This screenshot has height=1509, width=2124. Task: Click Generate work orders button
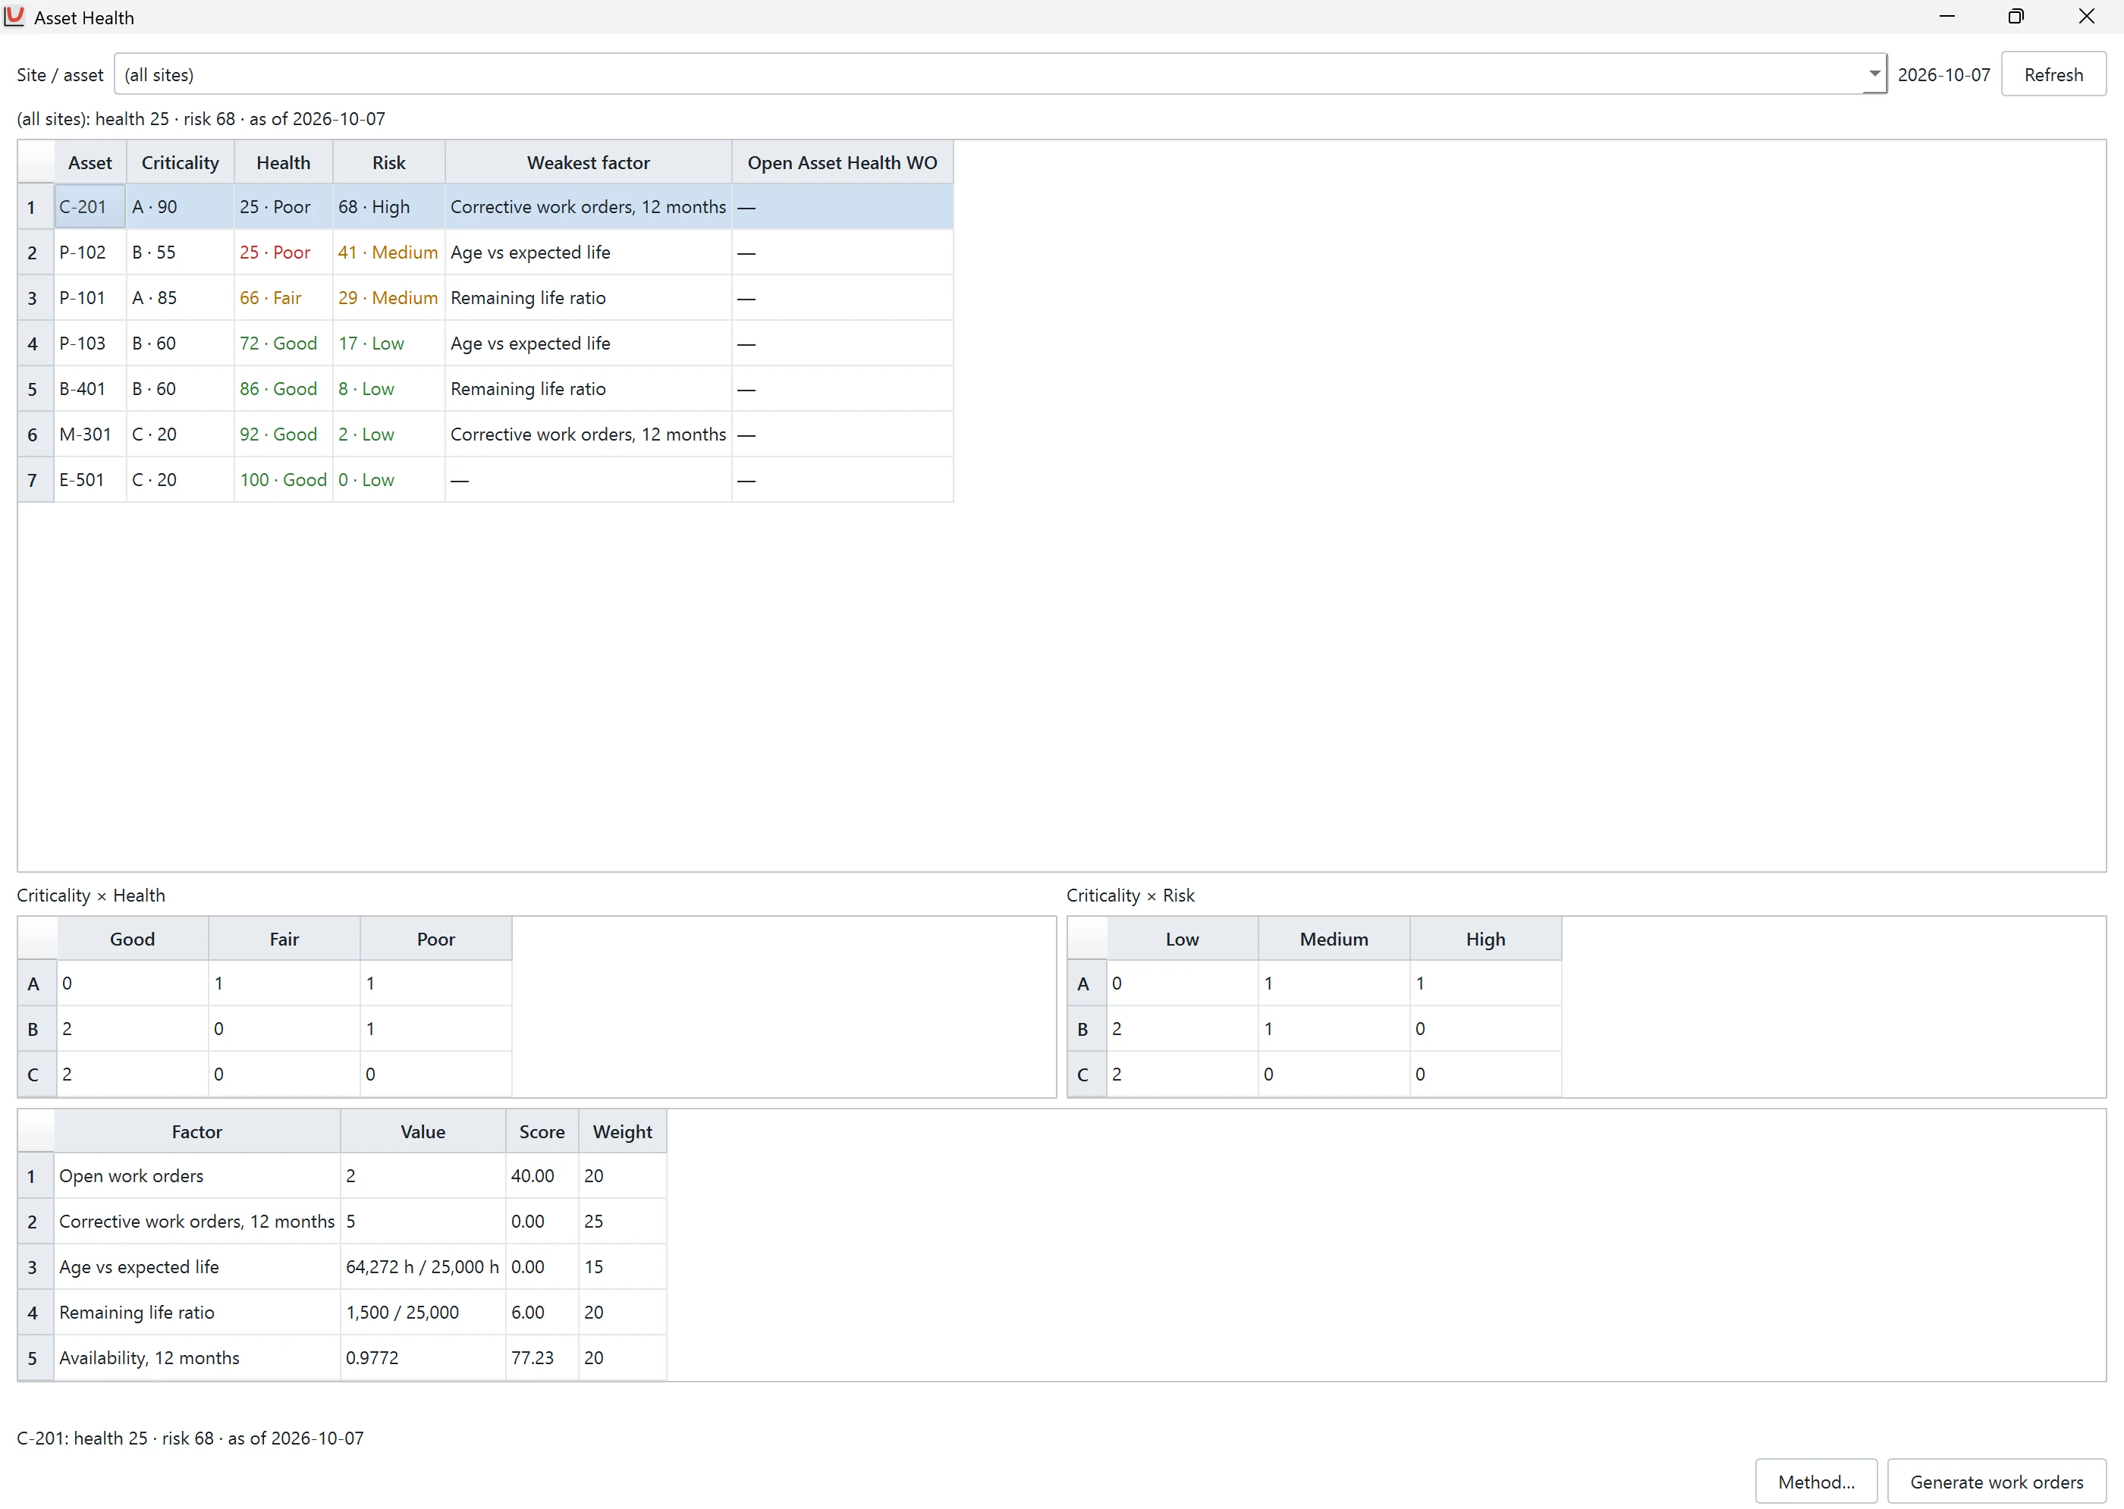click(1996, 1481)
